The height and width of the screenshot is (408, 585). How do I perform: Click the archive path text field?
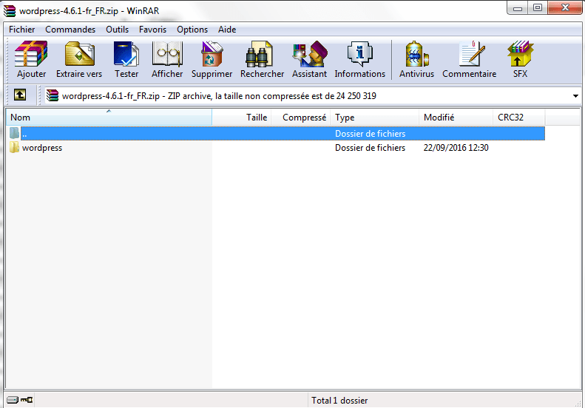point(313,96)
